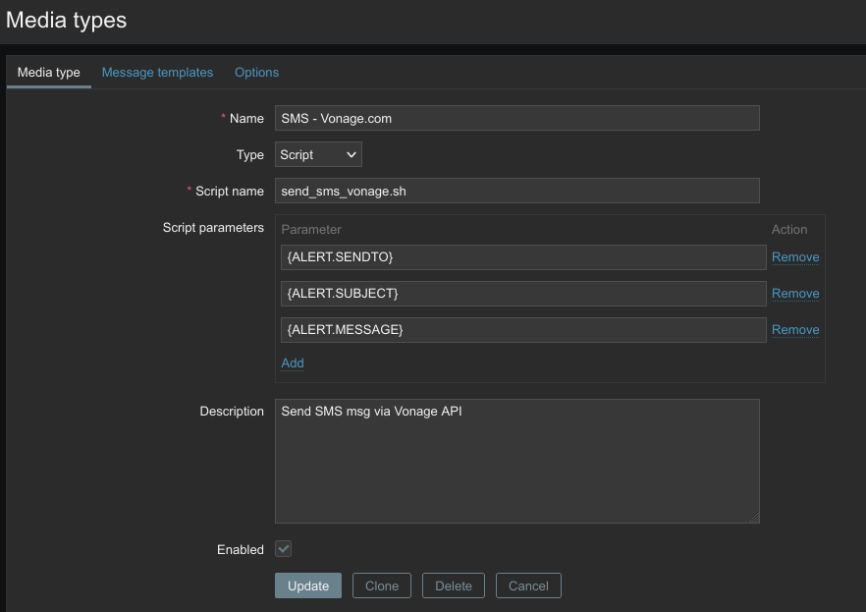Click the {ALERT.SUBJECT} parameter field

[522, 294]
